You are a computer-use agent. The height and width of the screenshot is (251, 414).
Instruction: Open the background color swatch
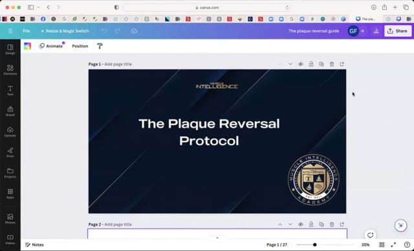point(27,46)
